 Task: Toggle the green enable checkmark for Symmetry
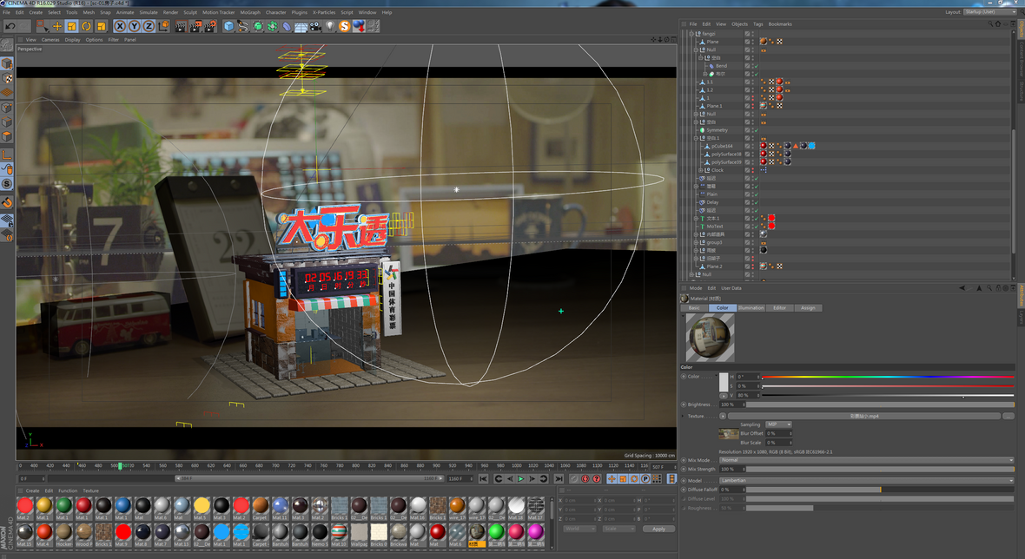click(756, 130)
